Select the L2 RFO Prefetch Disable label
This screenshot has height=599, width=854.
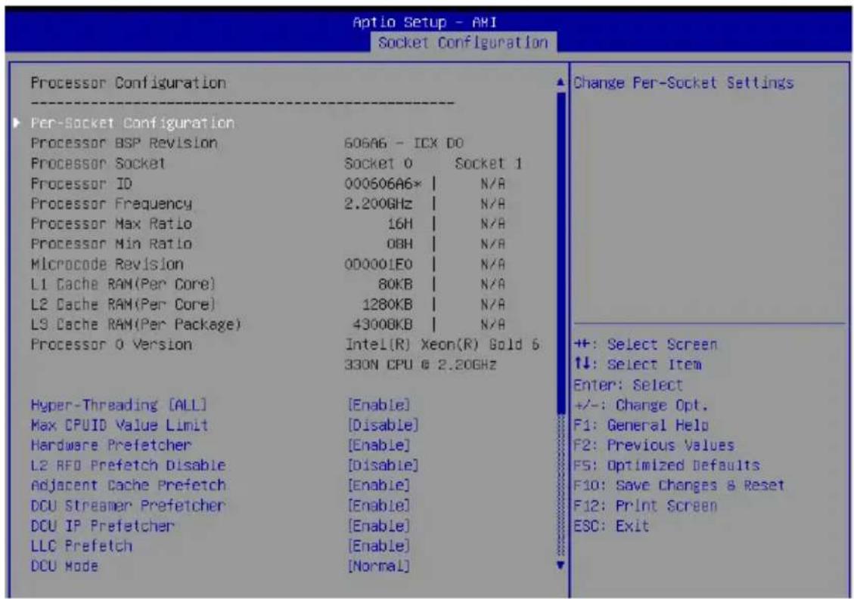click(128, 466)
